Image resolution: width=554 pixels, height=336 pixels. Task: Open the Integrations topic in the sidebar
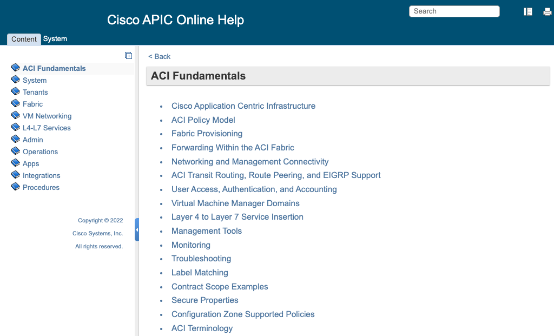pos(41,176)
